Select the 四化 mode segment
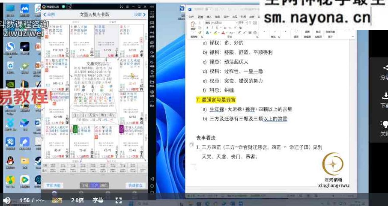Image resolution: width=388 pixels, height=206 pixels. [104, 185]
